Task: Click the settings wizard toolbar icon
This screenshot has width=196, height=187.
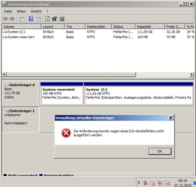Action: tap(62, 19)
